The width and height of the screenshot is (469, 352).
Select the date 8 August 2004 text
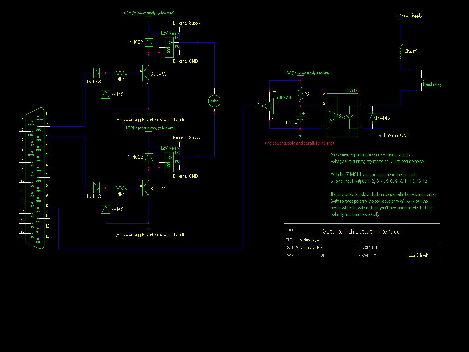pyautogui.click(x=310, y=248)
